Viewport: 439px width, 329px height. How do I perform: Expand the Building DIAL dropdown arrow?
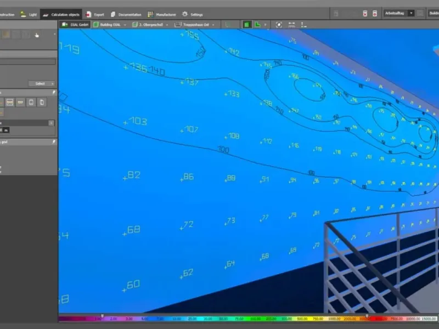pos(125,25)
